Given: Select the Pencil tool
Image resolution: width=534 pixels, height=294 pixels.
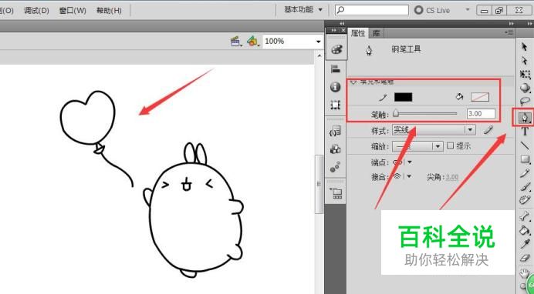Looking at the screenshot, I should tap(525, 173).
